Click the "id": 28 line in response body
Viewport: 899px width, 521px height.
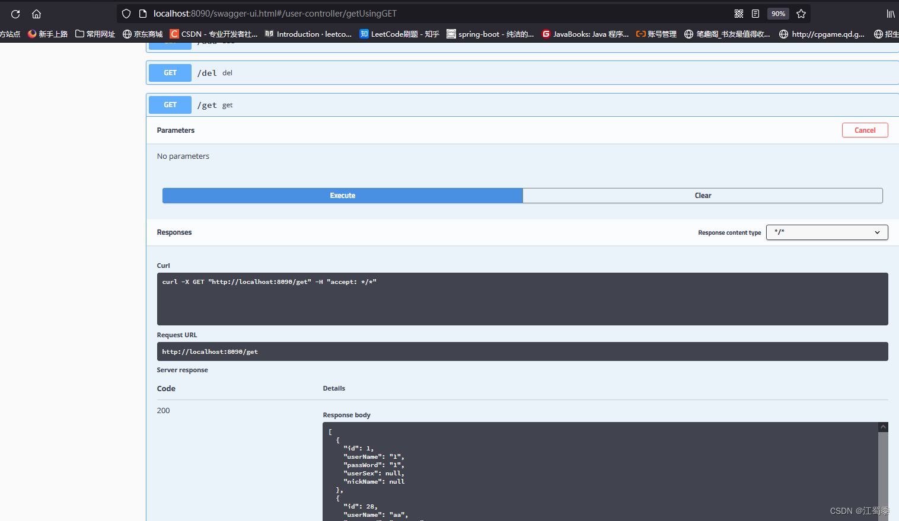360,506
